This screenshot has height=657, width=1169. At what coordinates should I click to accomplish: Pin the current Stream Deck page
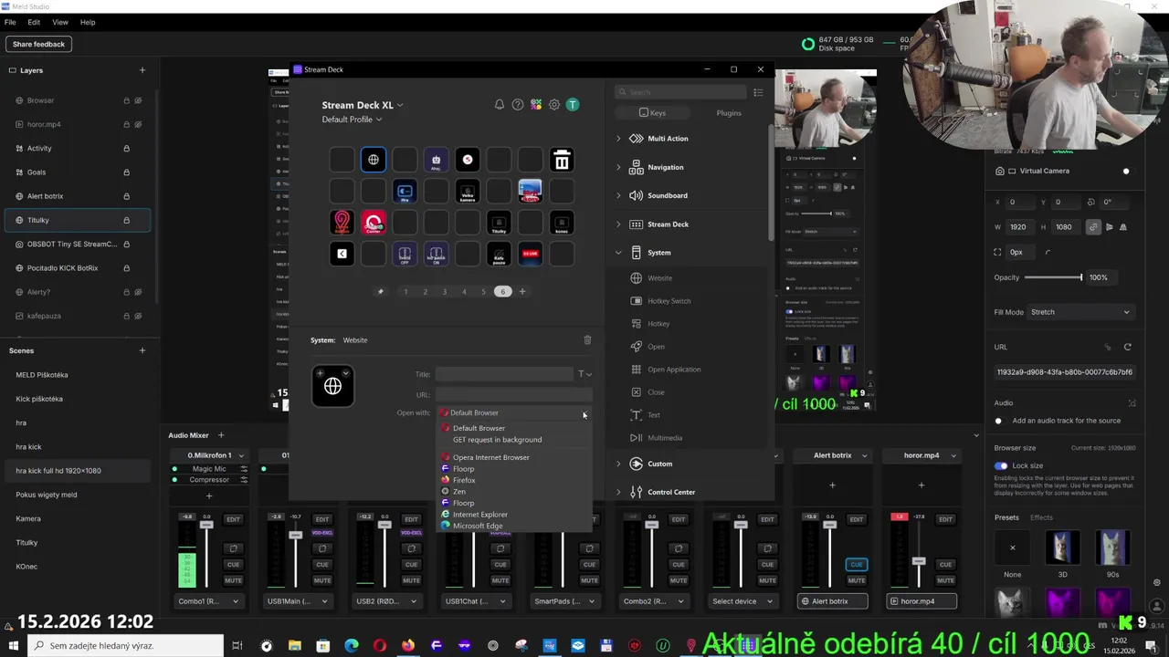381,292
